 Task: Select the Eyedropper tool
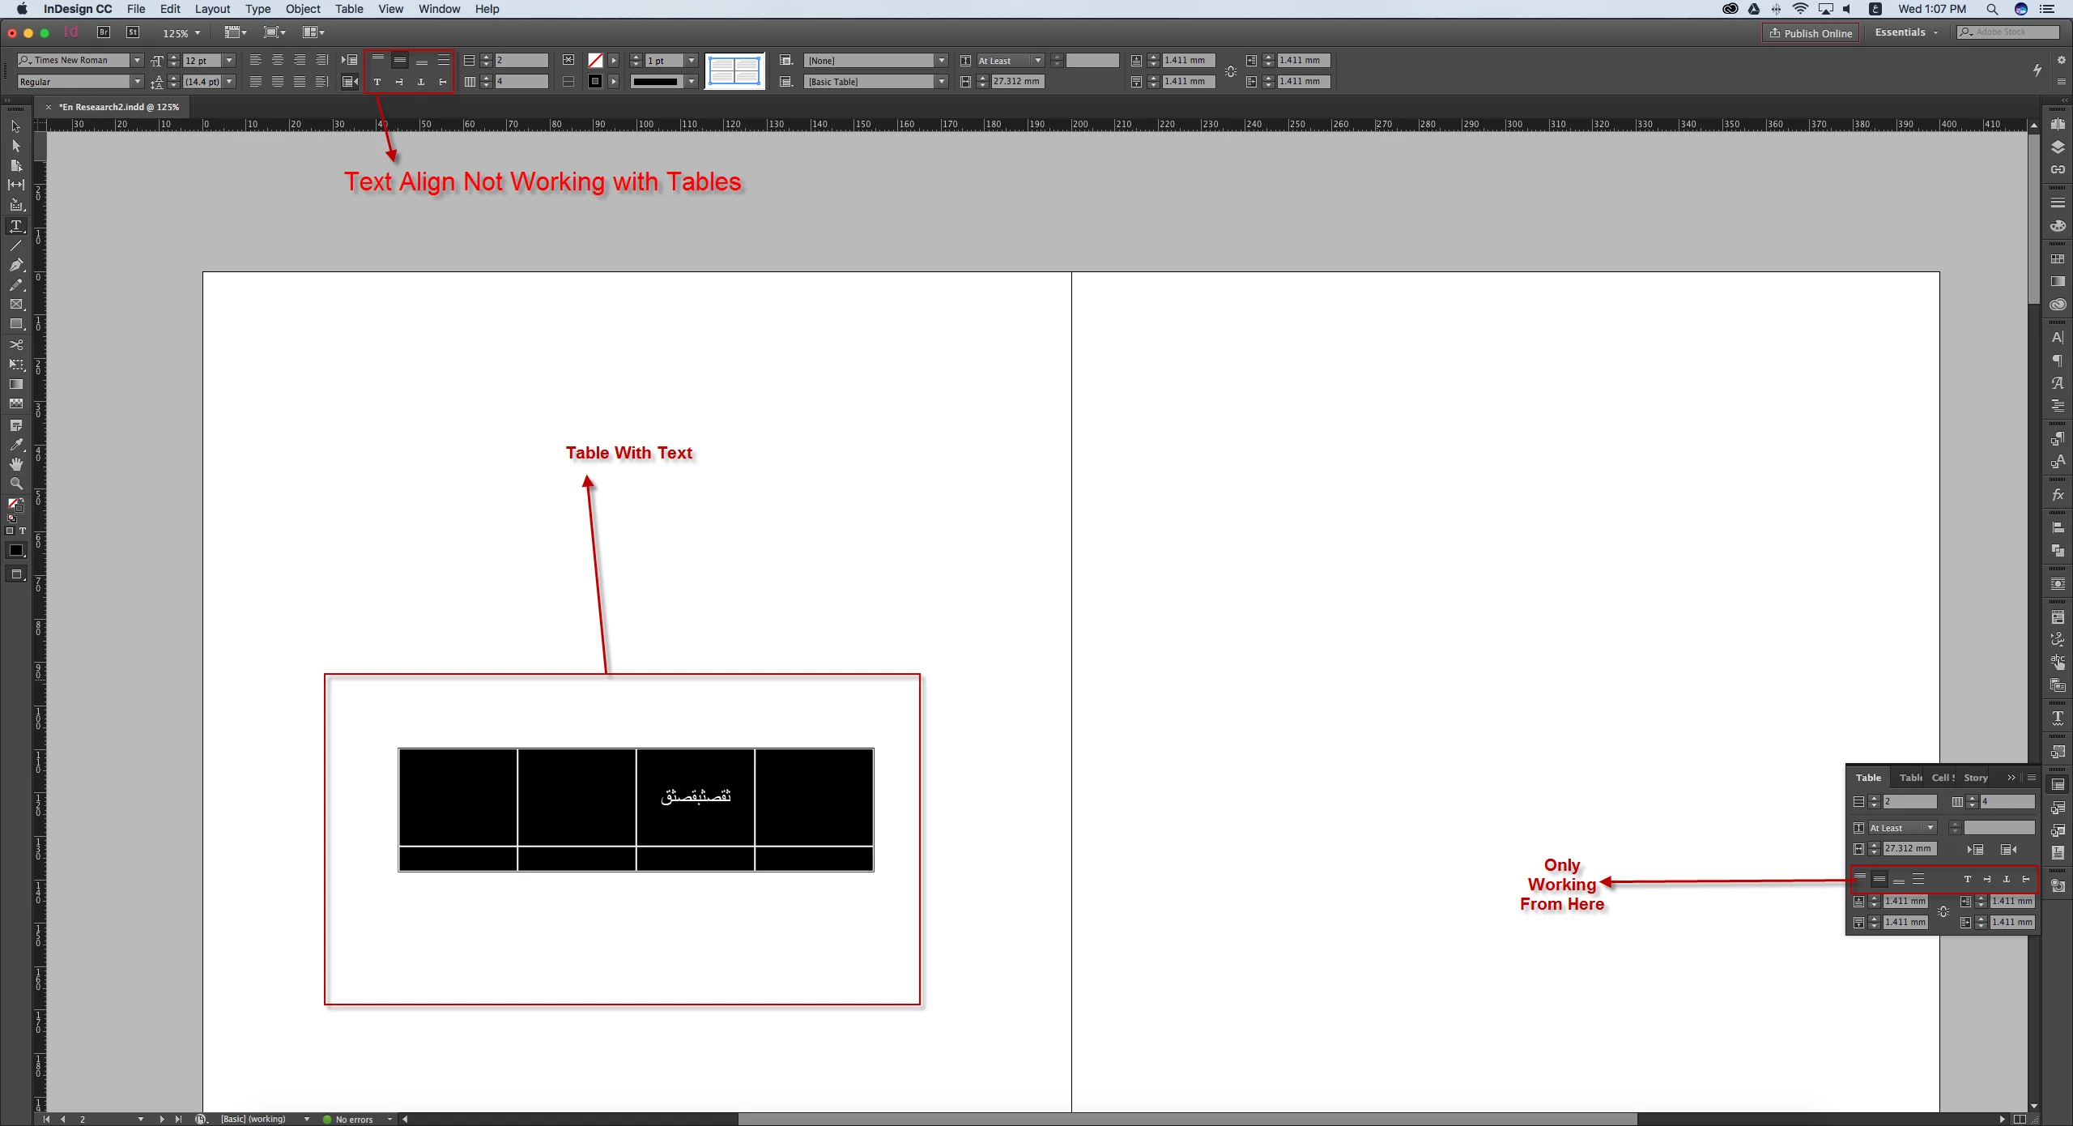[x=15, y=445]
